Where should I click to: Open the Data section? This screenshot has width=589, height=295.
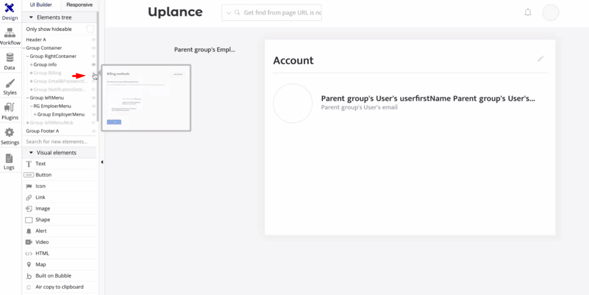[10, 61]
